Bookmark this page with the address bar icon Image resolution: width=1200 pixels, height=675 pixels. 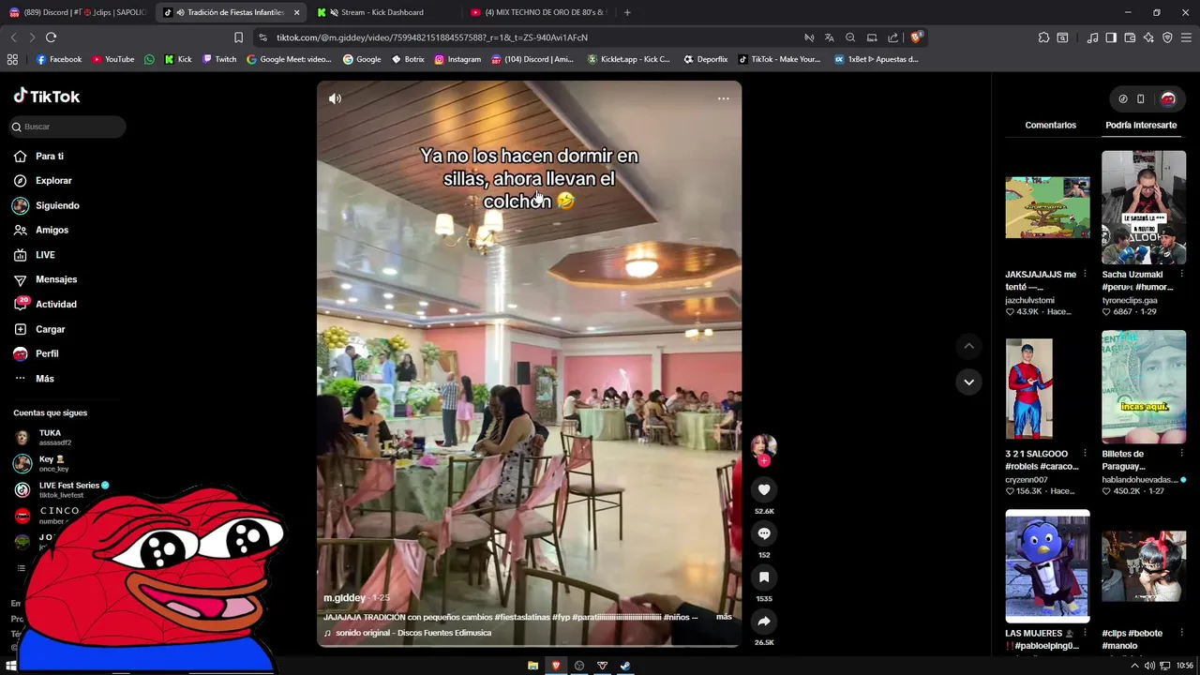coord(238,37)
